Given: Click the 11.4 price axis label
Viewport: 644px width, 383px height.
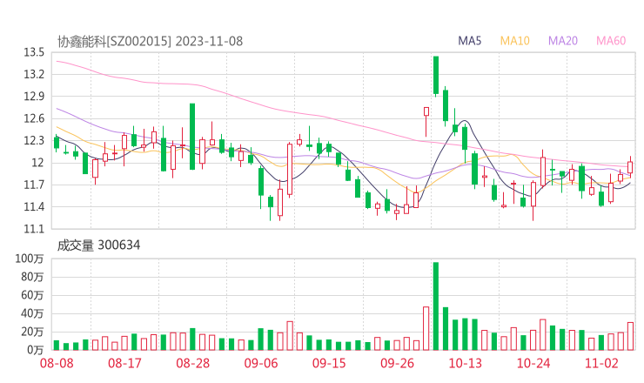Looking at the screenshot, I should [x=34, y=206].
